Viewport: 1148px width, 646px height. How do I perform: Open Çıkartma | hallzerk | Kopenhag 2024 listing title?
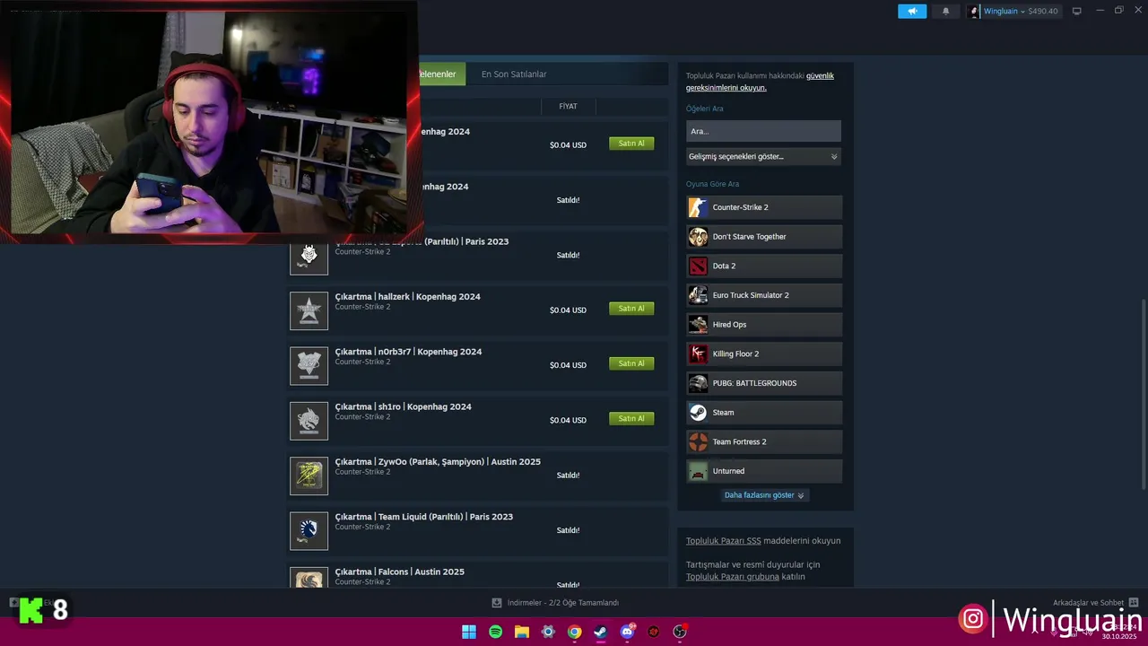coord(407,297)
